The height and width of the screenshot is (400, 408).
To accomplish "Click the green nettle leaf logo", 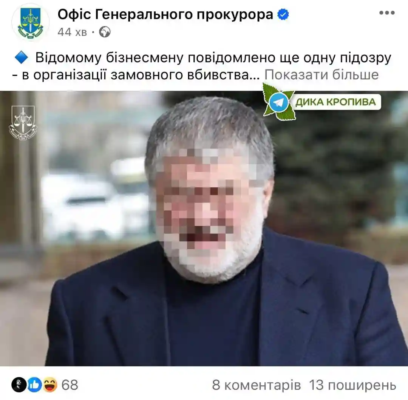I will click(278, 102).
